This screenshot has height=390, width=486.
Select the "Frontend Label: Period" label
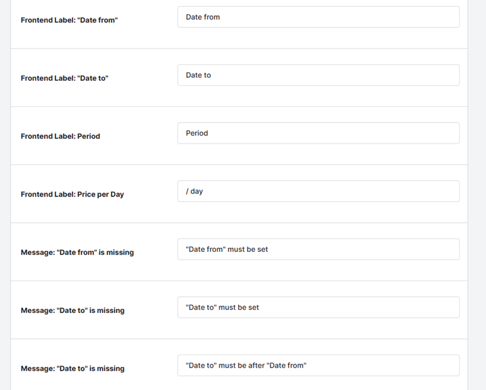pyautogui.click(x=60, y=136)
